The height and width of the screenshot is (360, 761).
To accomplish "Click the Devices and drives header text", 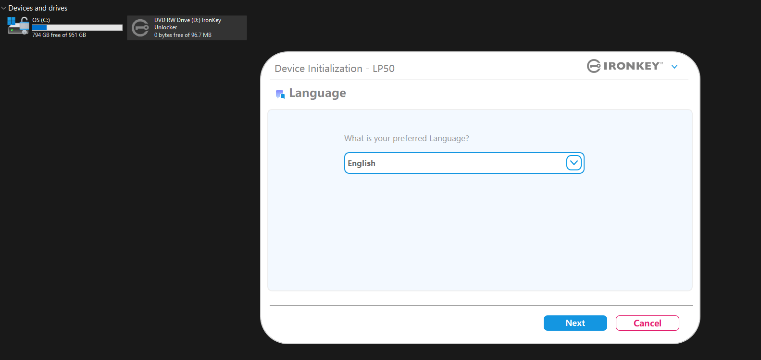I will coord(38,8).
